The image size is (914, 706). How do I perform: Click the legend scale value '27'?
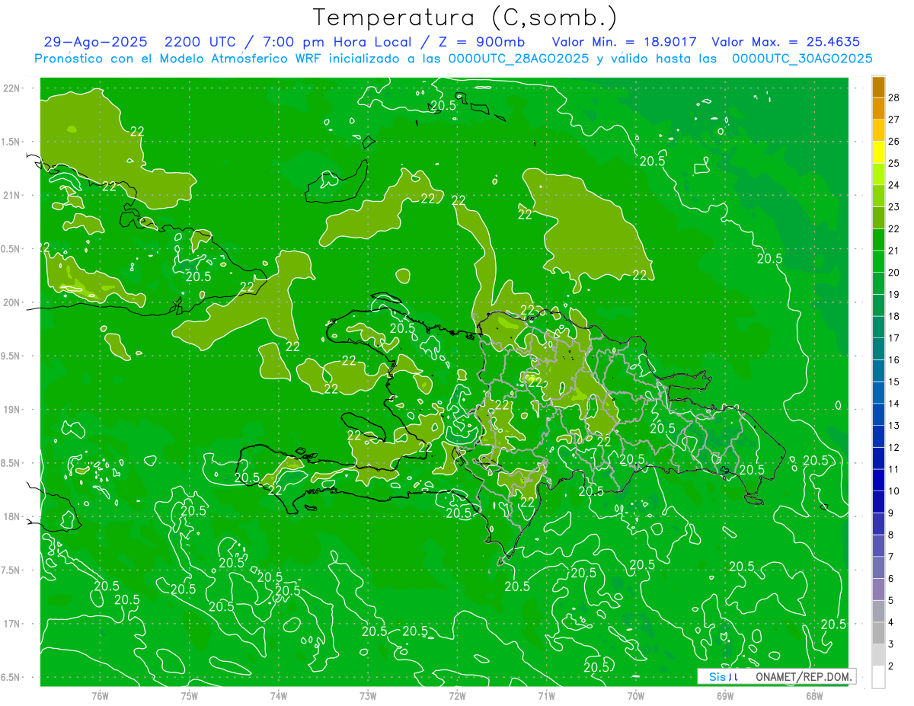pyautogui.click(x=894, y=120)
